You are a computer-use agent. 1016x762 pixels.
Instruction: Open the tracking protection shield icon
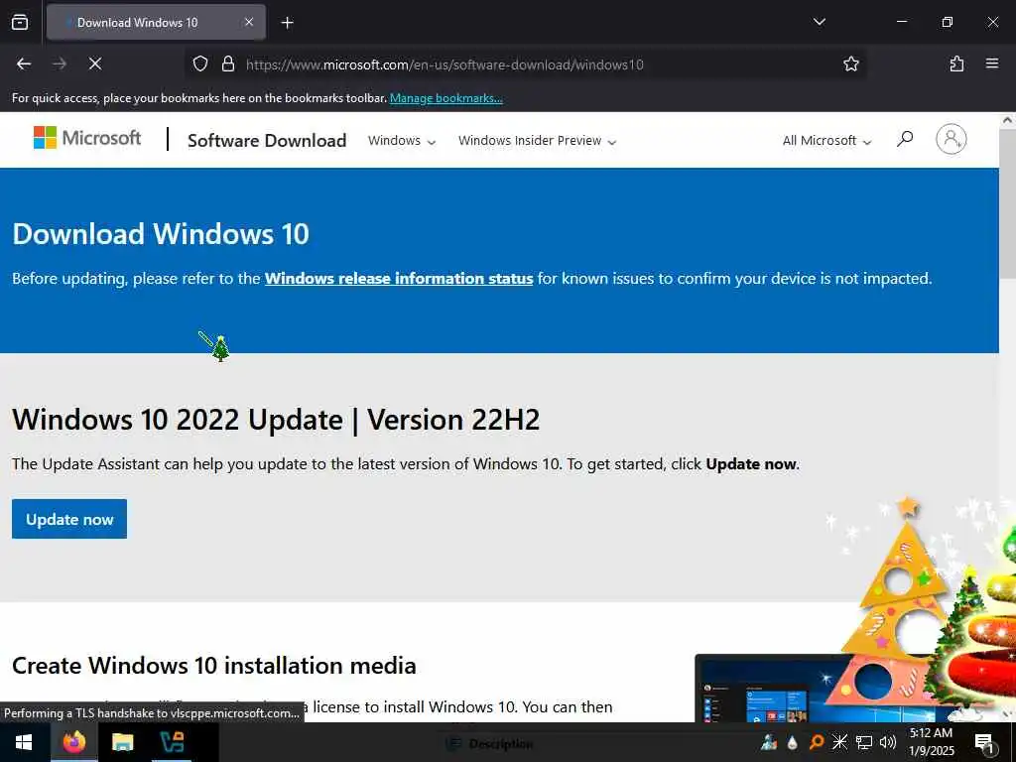(200, 63)
